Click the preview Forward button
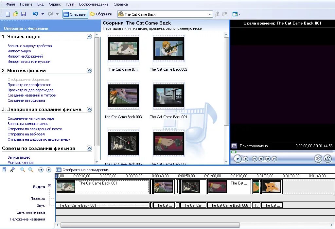 274,159
